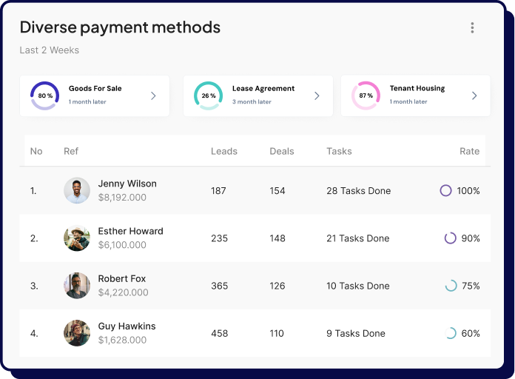Click Esther Howard's 90% rate circle
The image size is (515, 379).
click(x=450, y=238)
